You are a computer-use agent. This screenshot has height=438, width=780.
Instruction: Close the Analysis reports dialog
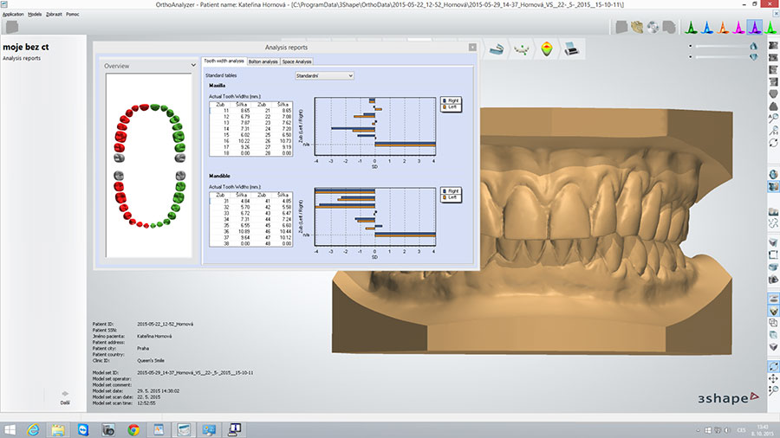472,48
